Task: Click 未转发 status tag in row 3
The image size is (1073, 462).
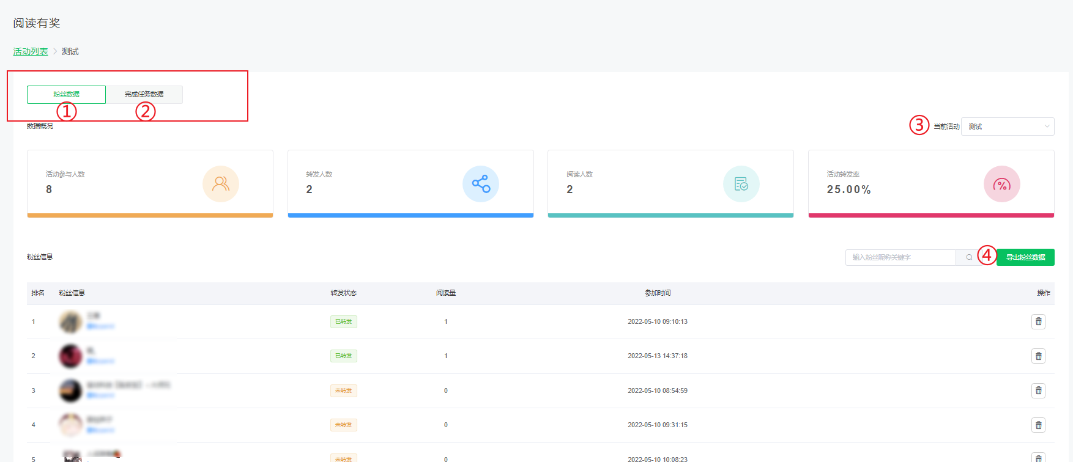Action: (x=343, y=391)
